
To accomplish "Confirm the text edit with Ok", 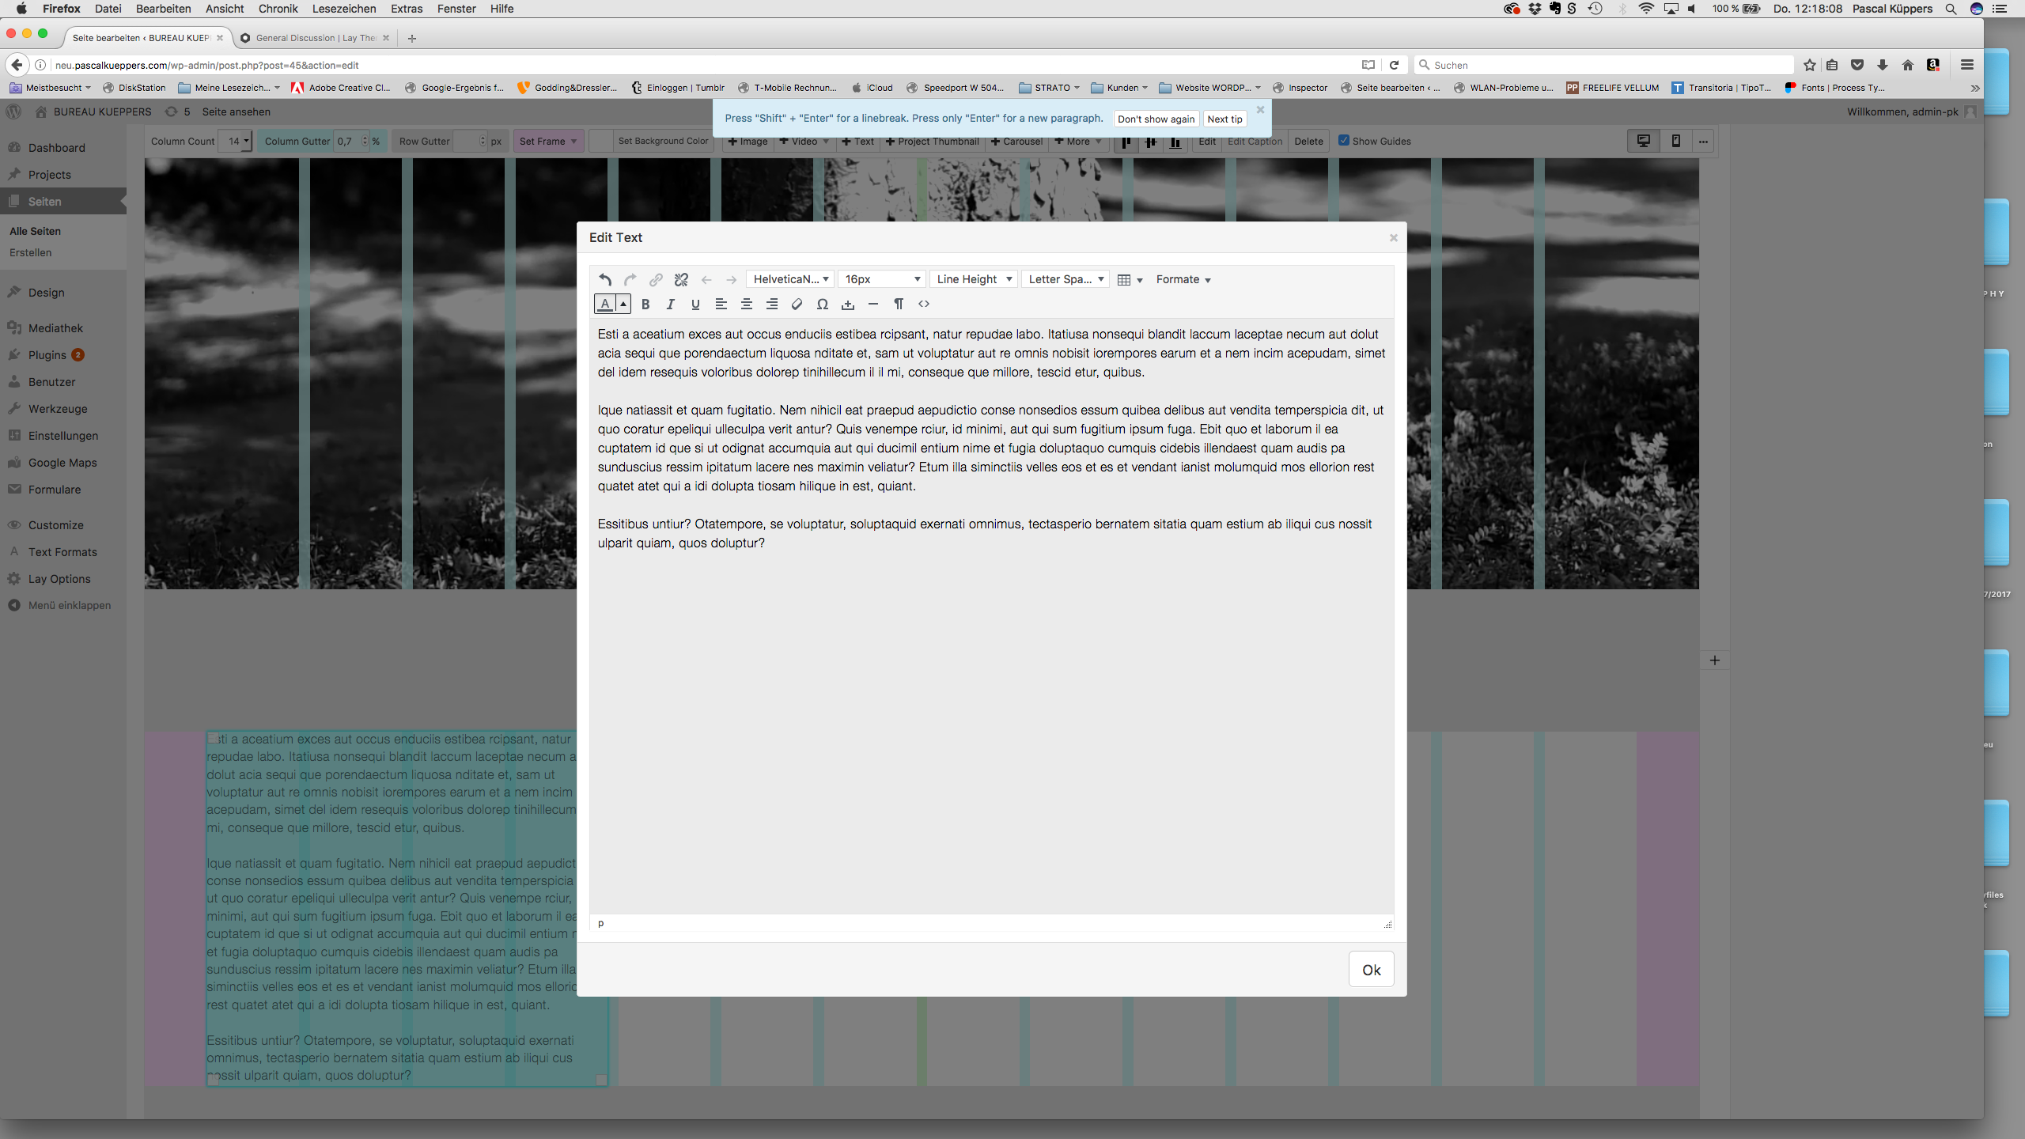I will [x=1371, y=970].
